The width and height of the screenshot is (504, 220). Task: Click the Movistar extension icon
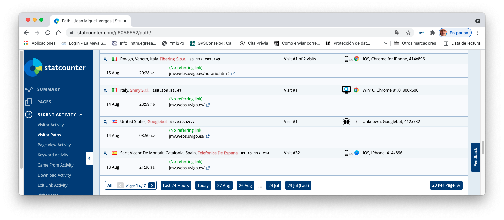422,33
